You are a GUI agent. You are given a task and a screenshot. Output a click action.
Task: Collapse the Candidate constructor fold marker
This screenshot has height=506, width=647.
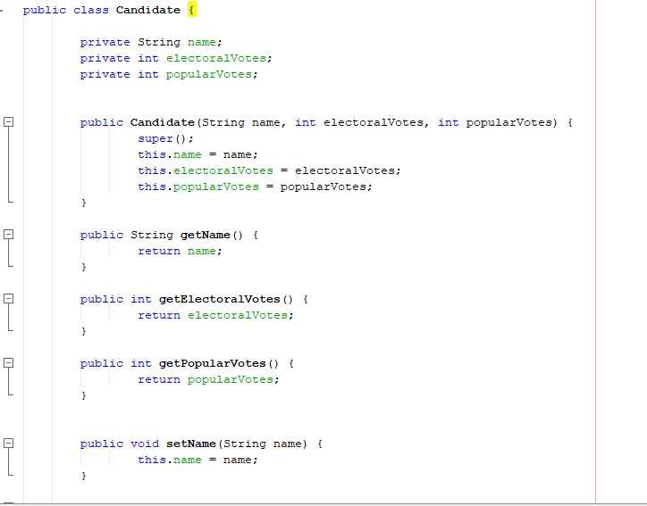point(8,122)
